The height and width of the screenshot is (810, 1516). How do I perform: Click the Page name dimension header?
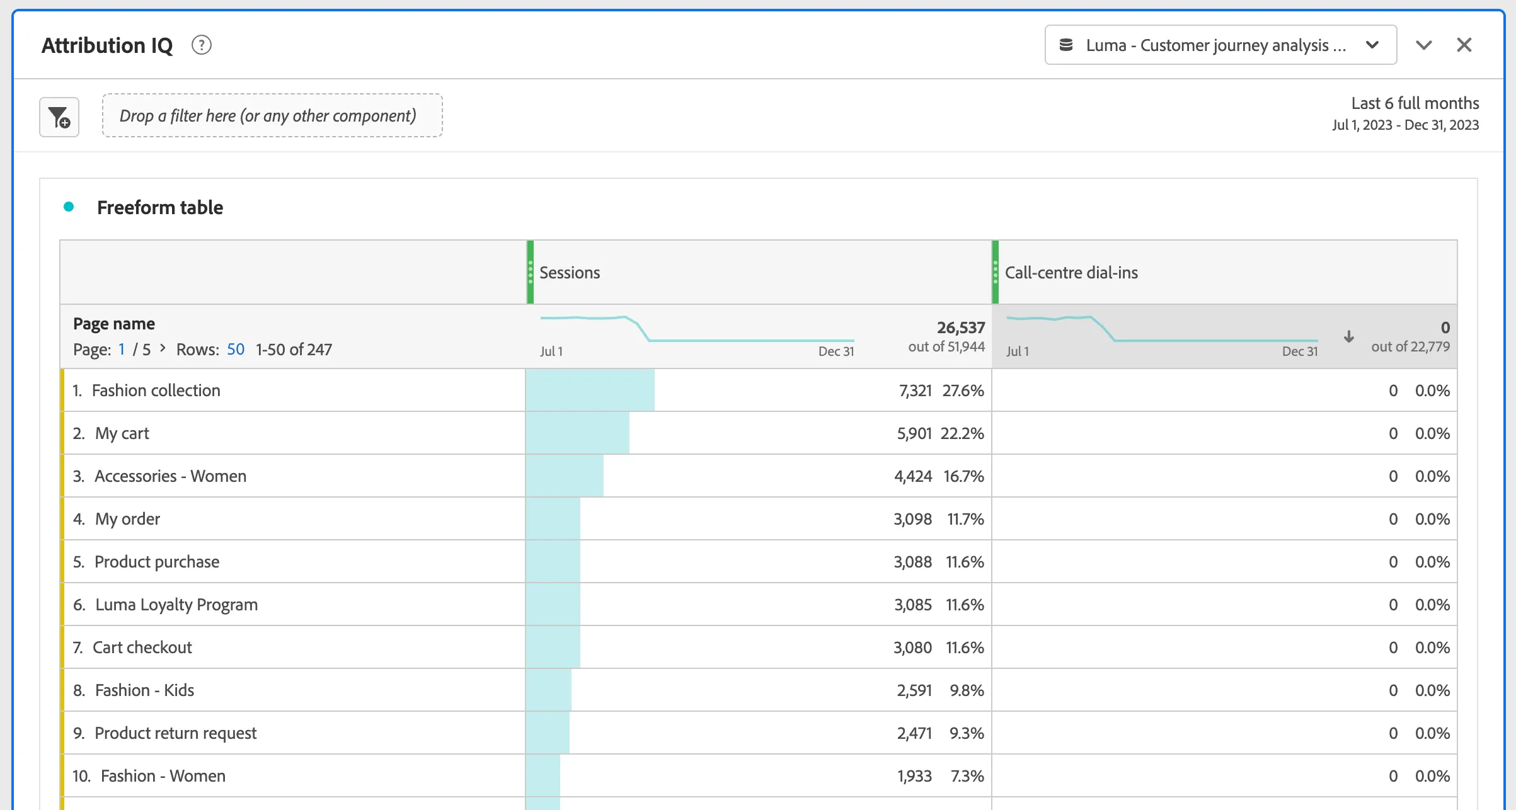(114, 324)
